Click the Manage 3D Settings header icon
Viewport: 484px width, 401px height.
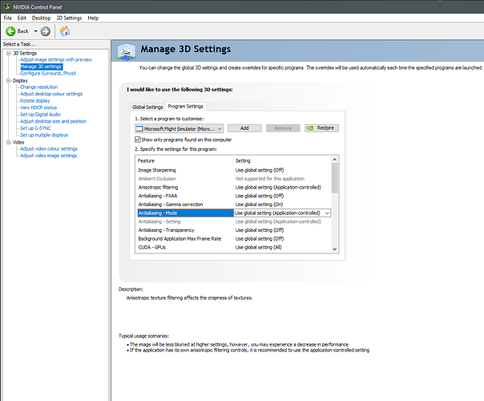127,51
